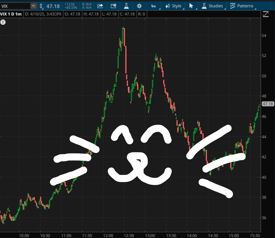Click the 15:00 time axis label

234,236
